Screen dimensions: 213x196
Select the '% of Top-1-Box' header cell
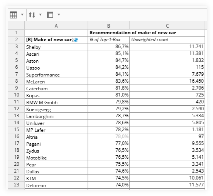coord(108,40)
